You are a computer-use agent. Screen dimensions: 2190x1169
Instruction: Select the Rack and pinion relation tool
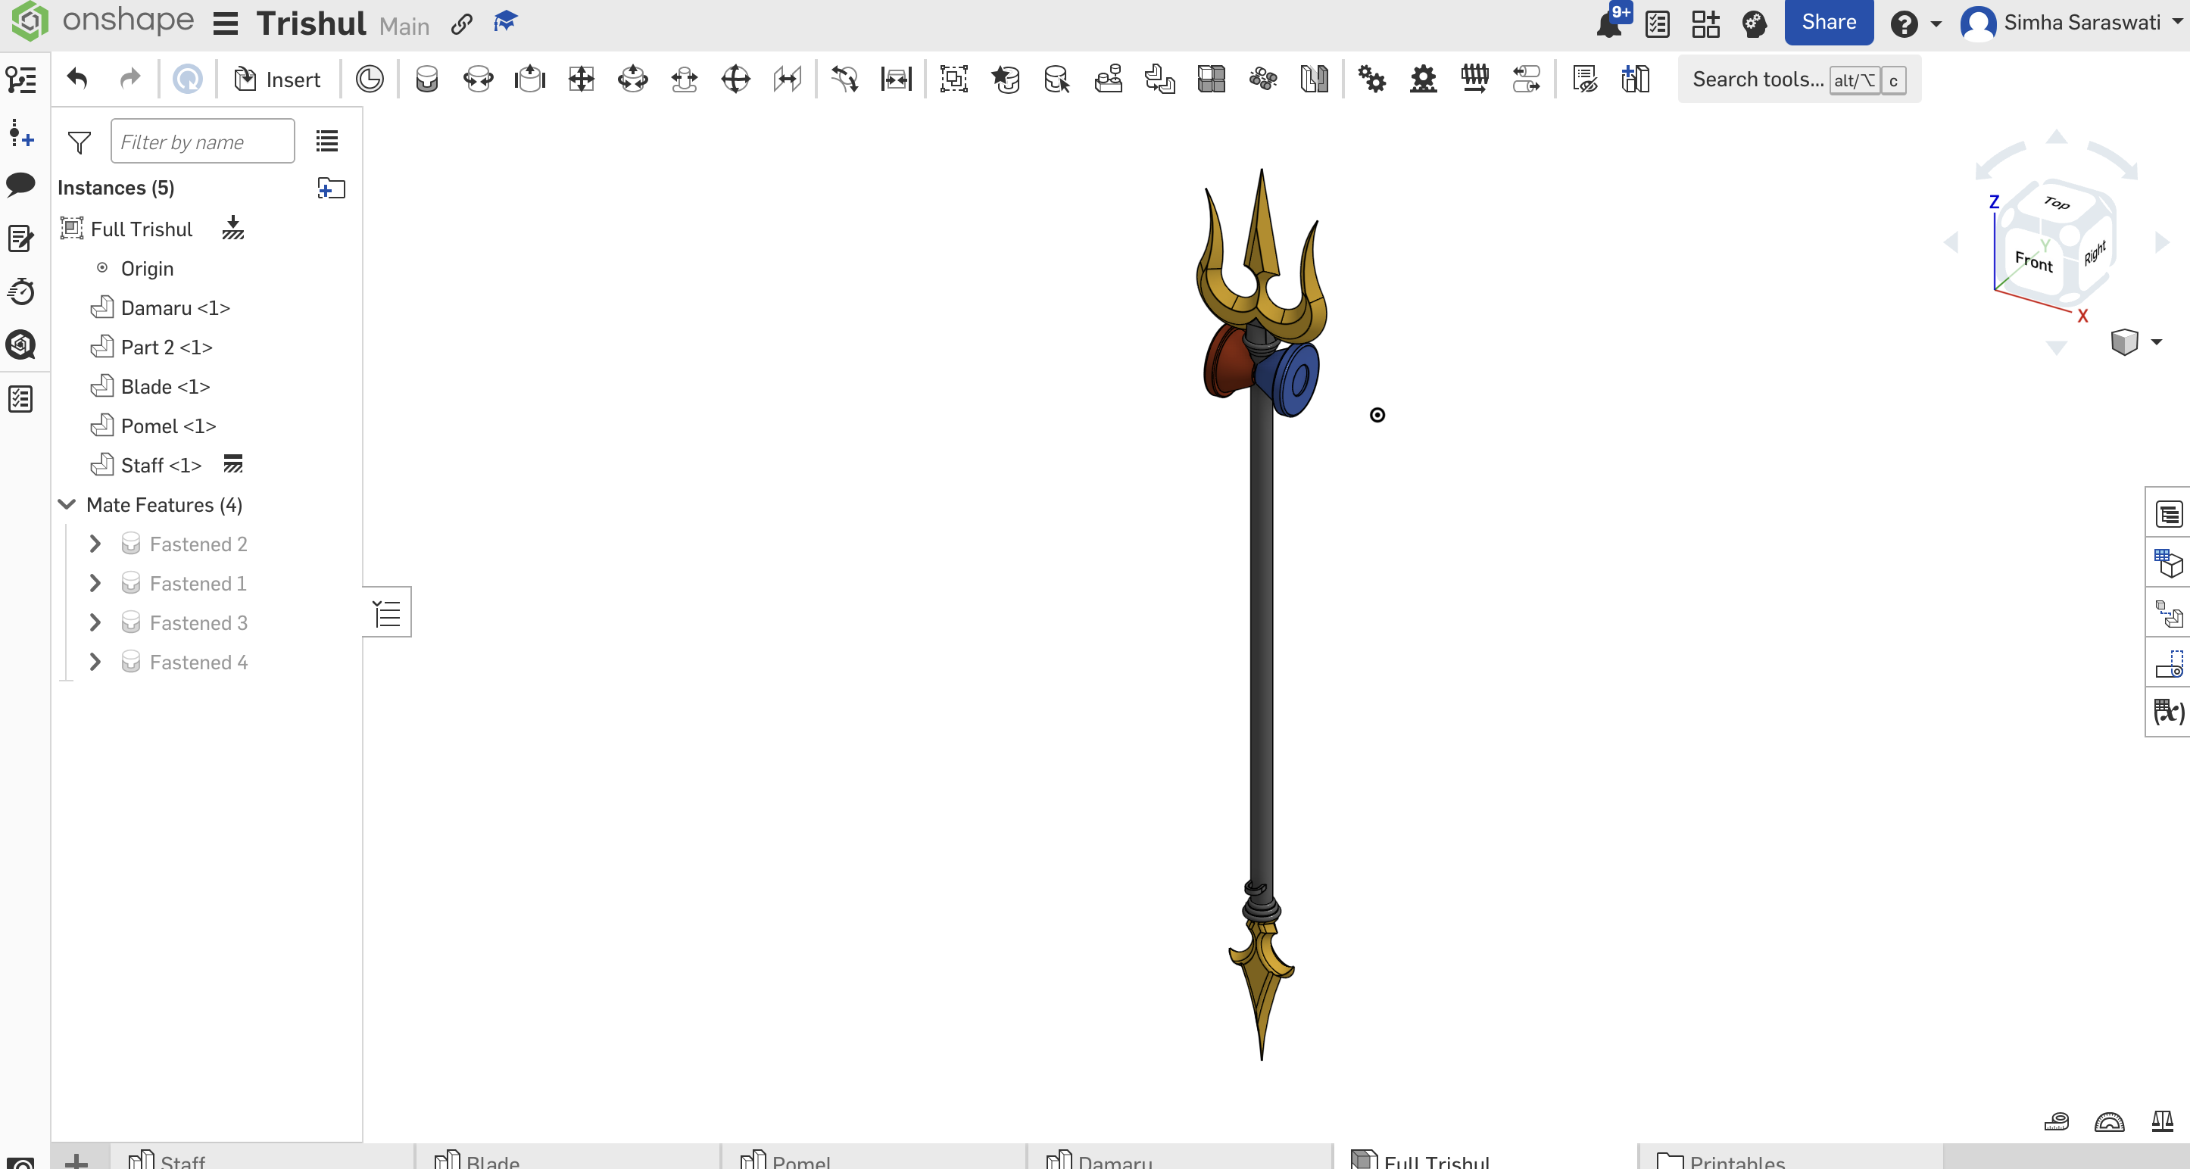1423,79
